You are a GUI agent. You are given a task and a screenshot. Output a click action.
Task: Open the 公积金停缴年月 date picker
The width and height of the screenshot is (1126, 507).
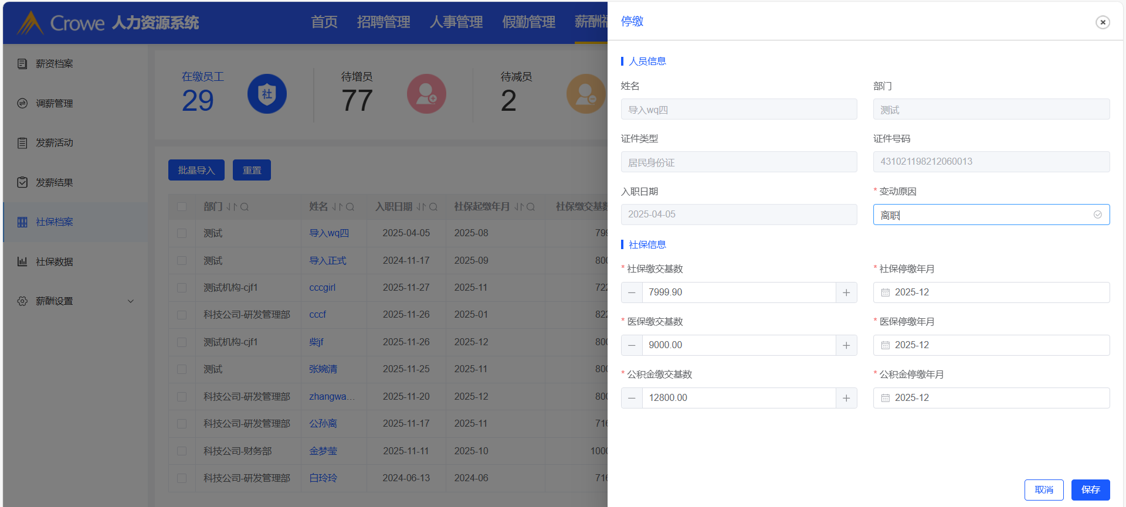(x=991, y=398)
